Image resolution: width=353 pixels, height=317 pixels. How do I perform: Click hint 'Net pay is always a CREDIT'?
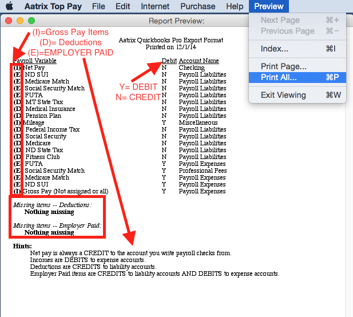point(131,253)
